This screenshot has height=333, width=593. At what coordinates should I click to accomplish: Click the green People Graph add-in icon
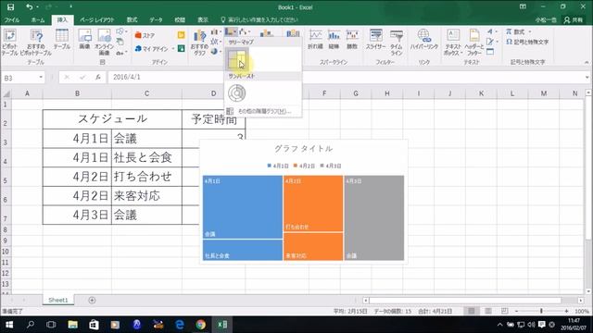click(182, 48)
